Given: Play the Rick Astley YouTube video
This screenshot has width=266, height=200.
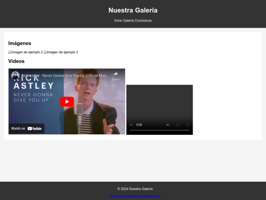Looking at the screenshot, I should click(x=67, y=102).
